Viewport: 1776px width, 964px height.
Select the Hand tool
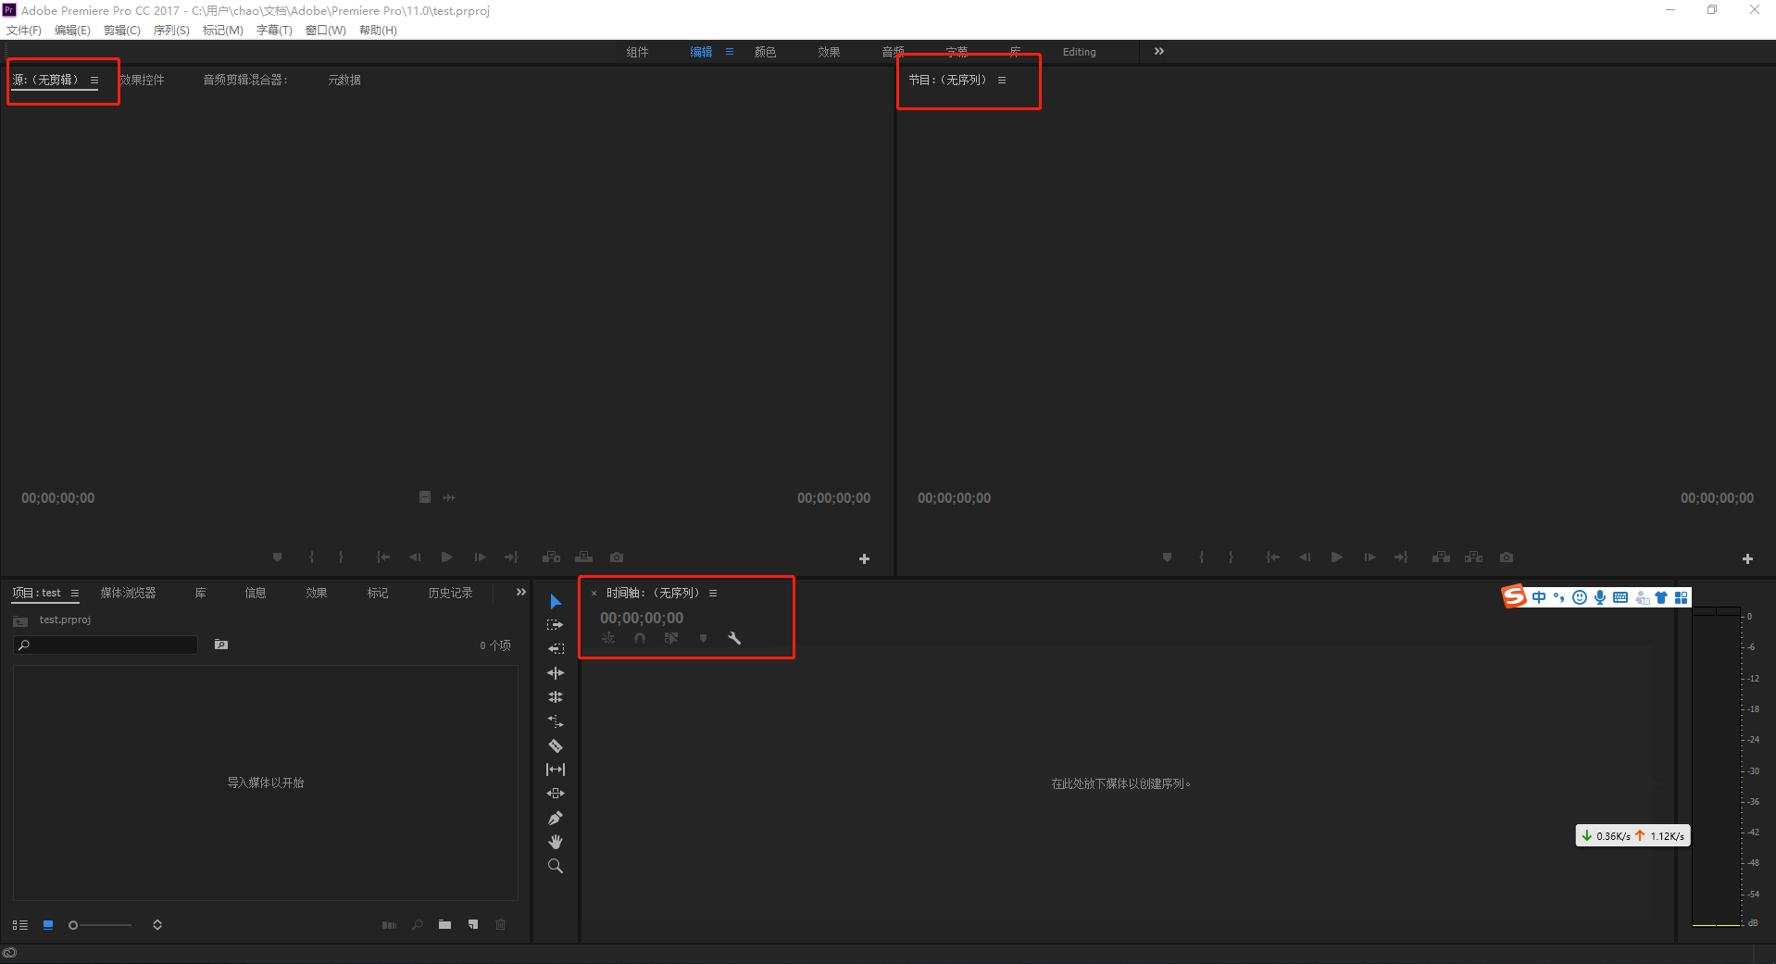click(x=556, y=842)
